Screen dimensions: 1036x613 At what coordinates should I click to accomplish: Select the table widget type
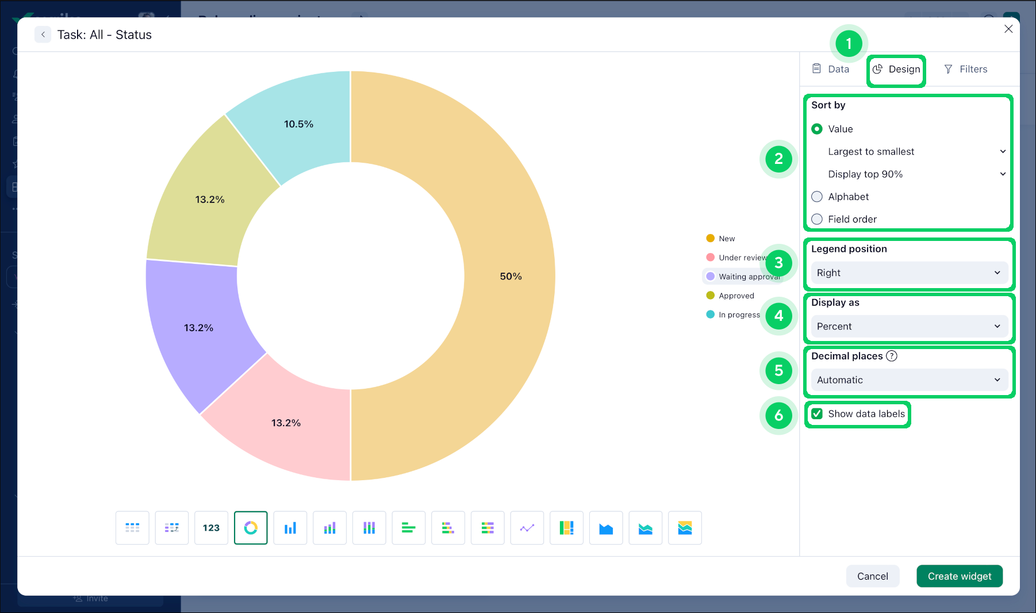coord(132,527)
